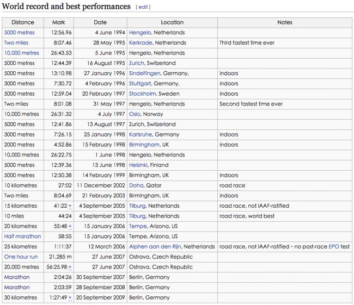Click the Mark column header
Viewport: 354px width, 305px height.
[59, 22]
